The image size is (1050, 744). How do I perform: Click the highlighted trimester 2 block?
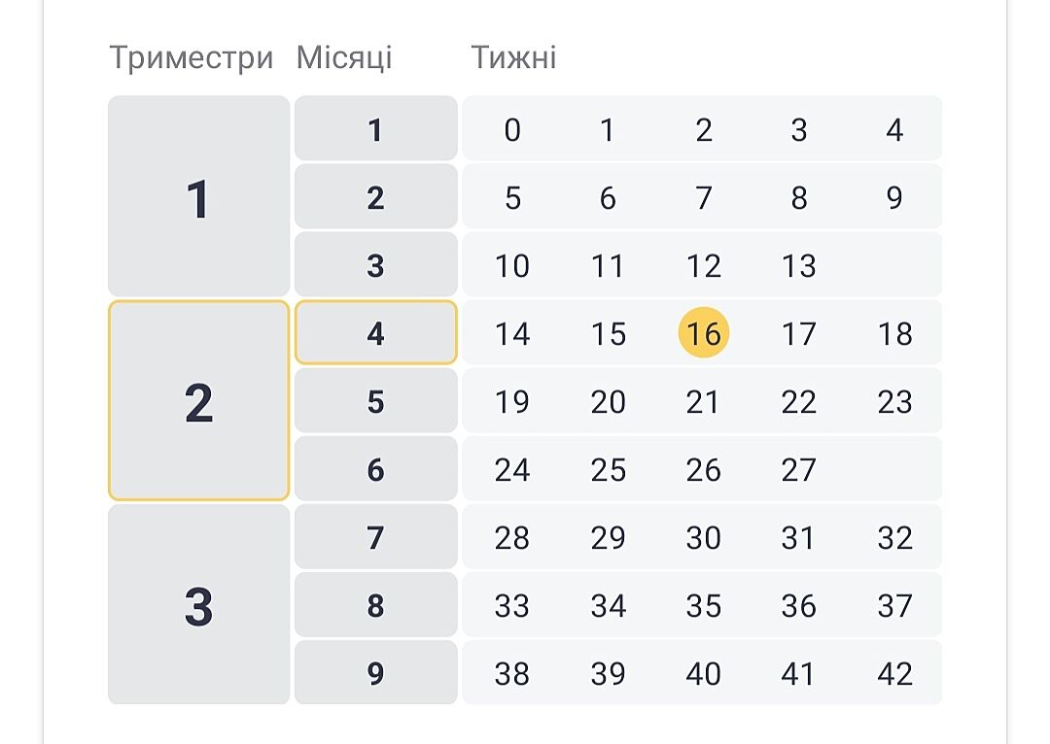(x=198, y=401)
